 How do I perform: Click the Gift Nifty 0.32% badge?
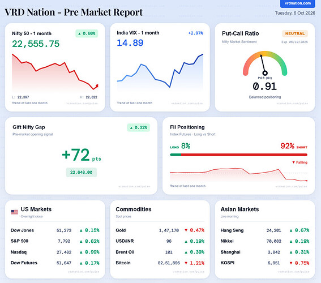[x=139, y=127]
